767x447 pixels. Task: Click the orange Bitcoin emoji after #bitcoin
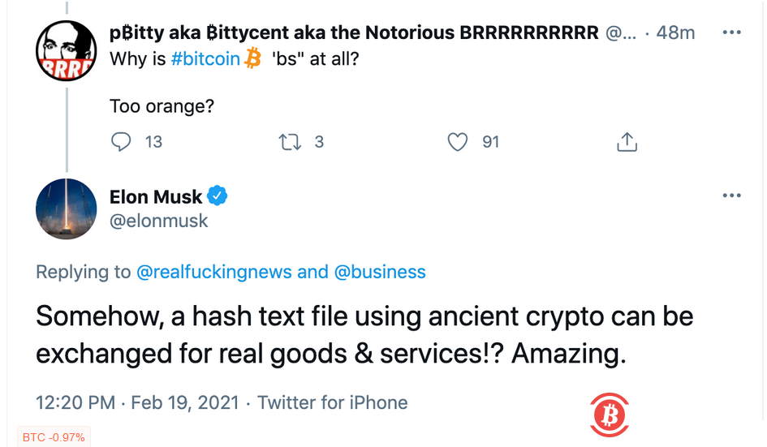253,59
